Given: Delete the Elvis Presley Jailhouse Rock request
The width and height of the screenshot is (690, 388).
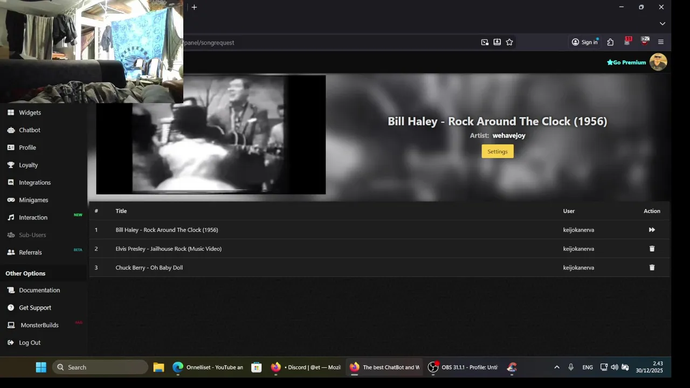Looking at the screenshot, I should tap(652, 248).
